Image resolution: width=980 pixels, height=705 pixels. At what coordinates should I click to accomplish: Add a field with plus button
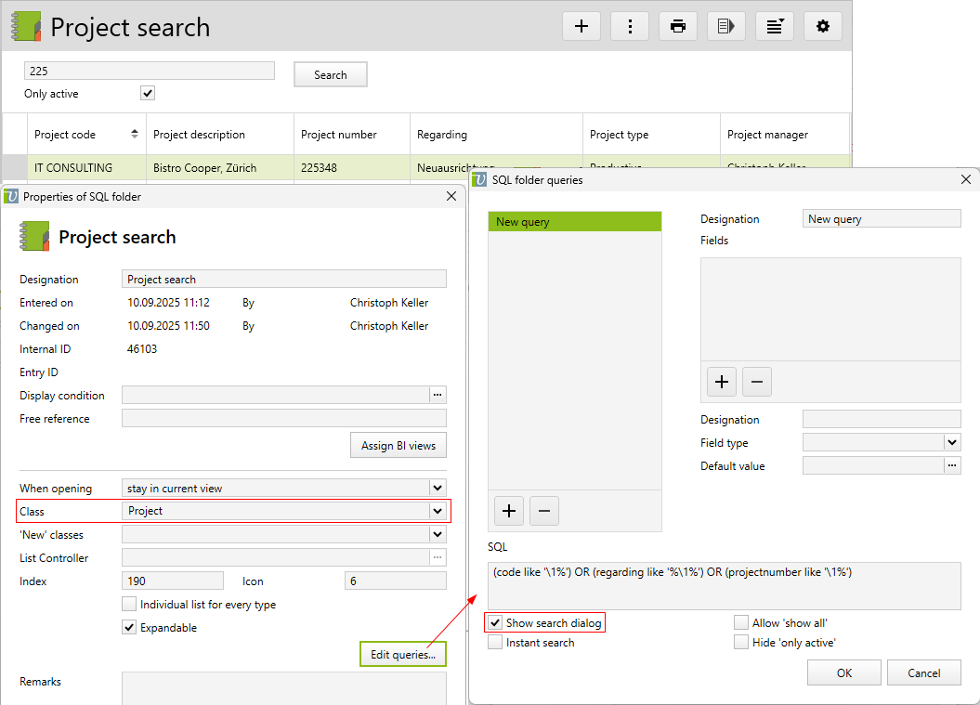click(x=722, y=381)
